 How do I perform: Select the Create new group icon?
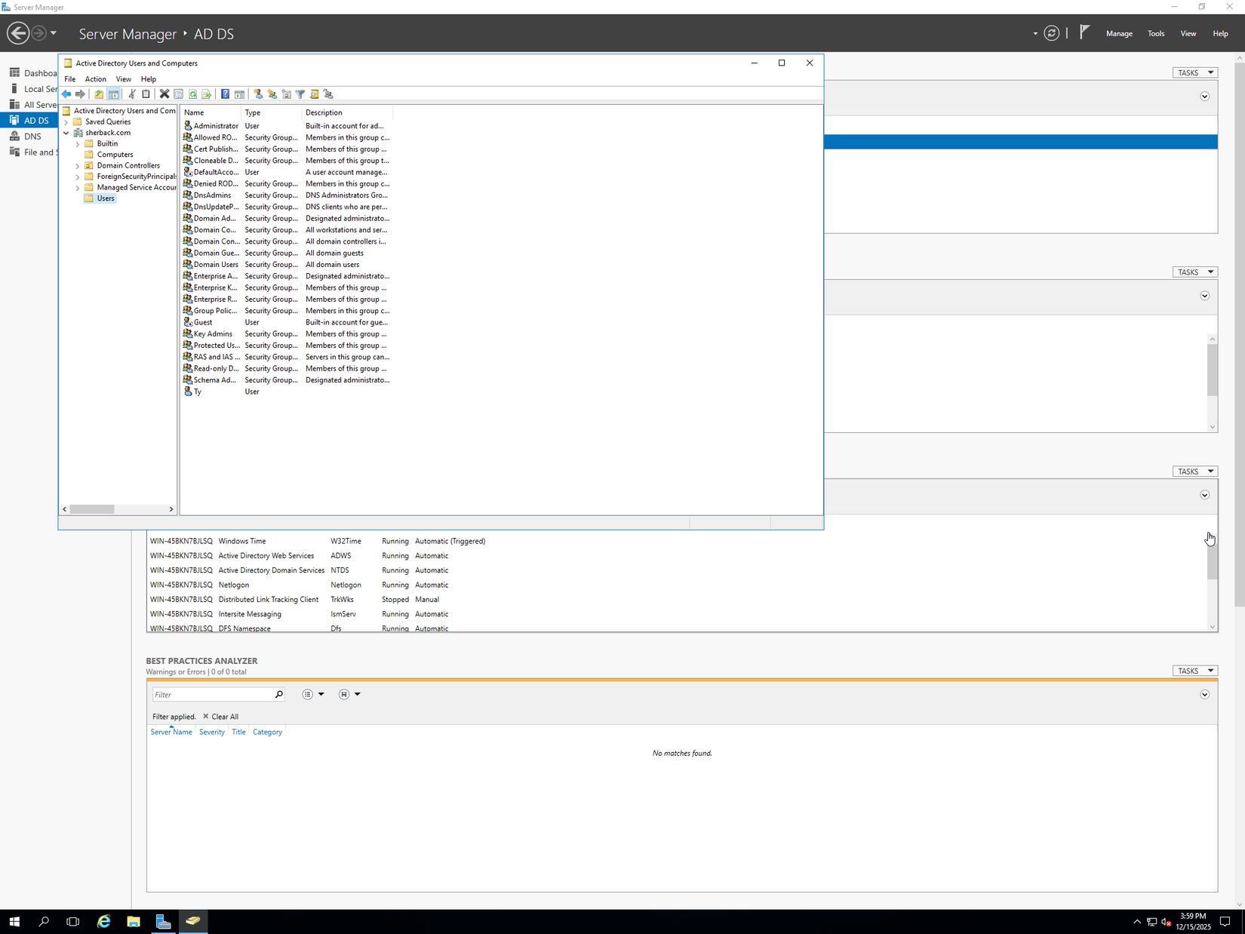[x=273, y=94]
